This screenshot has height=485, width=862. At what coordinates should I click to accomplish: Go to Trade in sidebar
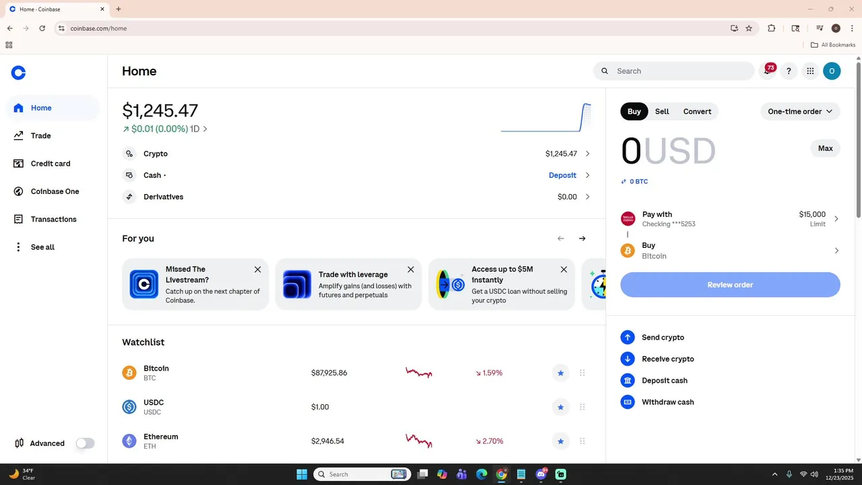coord(53,135)
